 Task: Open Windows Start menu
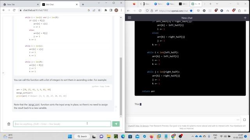(70, 136)
